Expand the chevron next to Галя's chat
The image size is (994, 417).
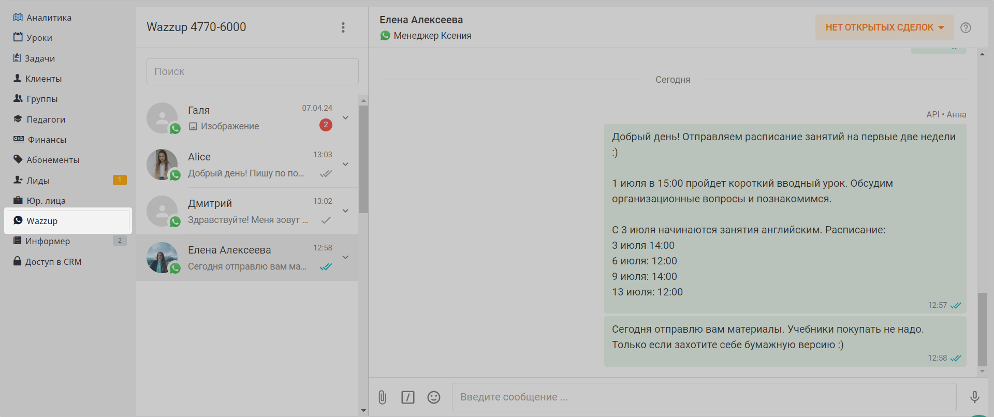[345, 118]
